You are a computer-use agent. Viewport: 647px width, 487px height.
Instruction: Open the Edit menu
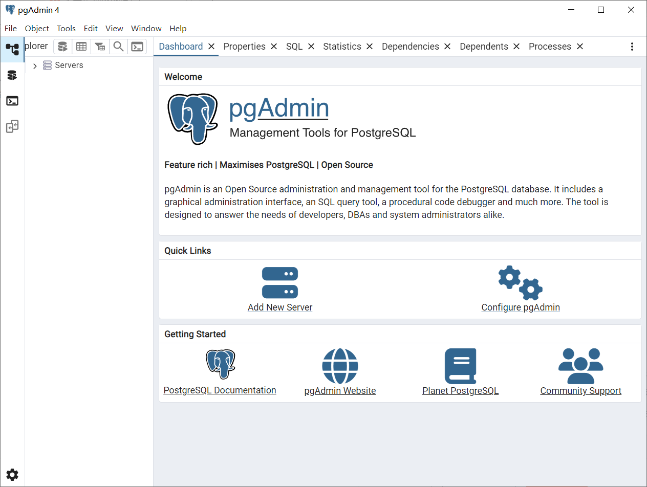[91, 29]
